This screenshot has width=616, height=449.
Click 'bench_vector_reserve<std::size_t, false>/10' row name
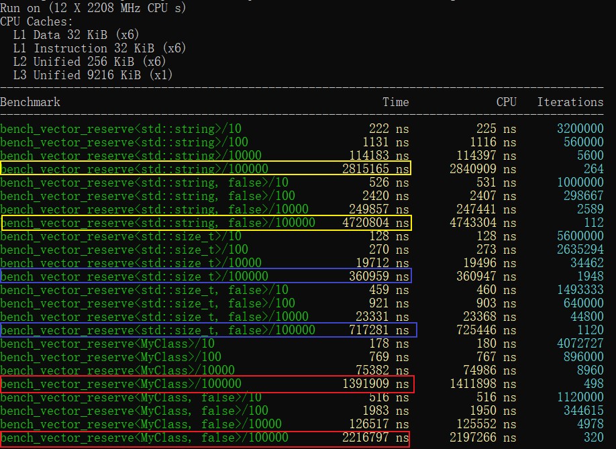(x=144, y=290)
